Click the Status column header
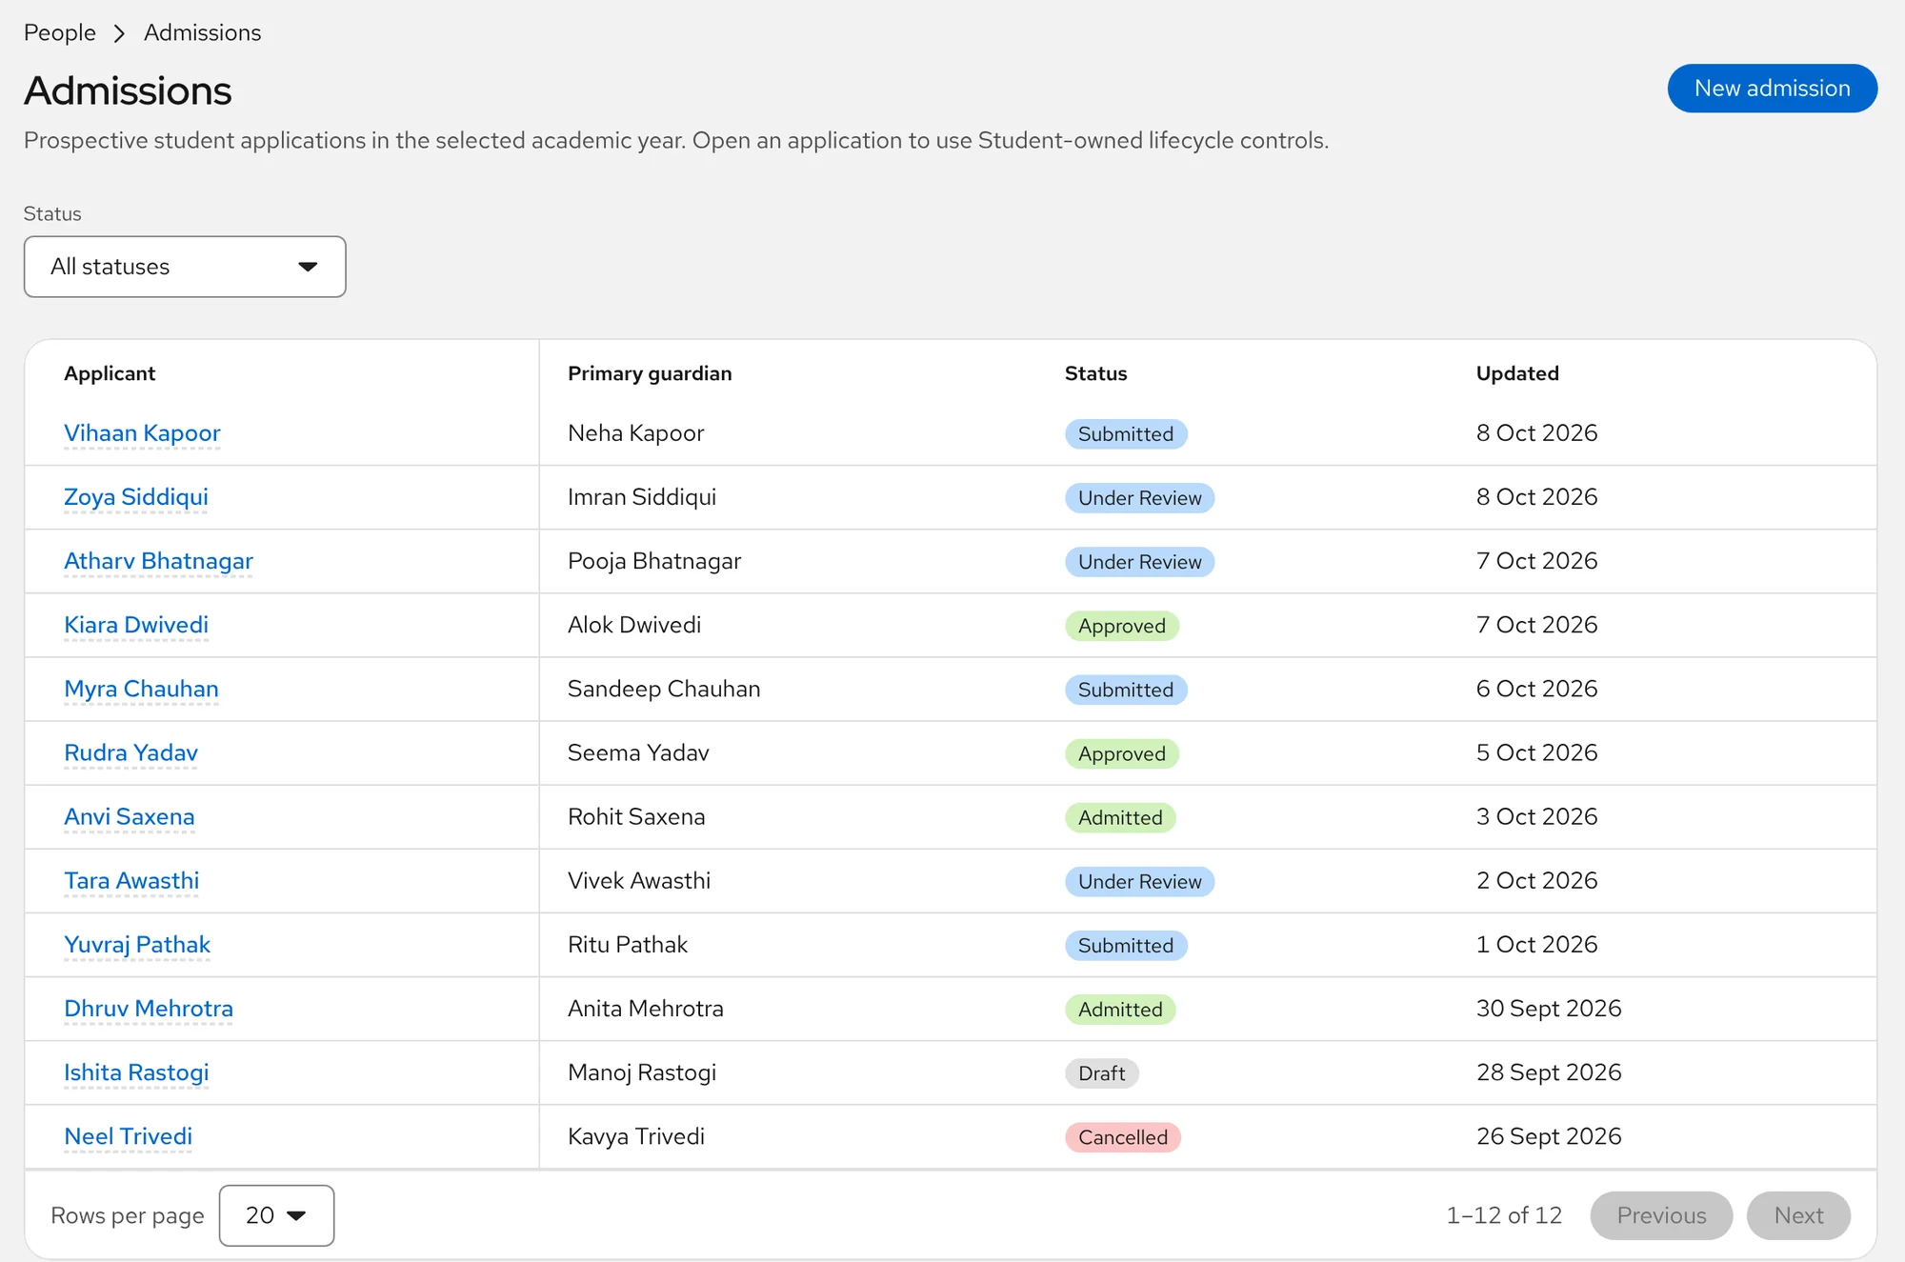 1095,373
